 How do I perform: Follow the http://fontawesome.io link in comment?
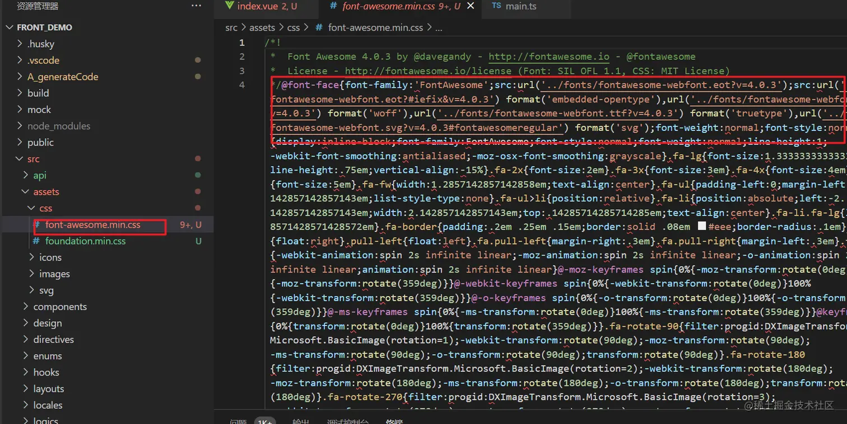[548, 56]
